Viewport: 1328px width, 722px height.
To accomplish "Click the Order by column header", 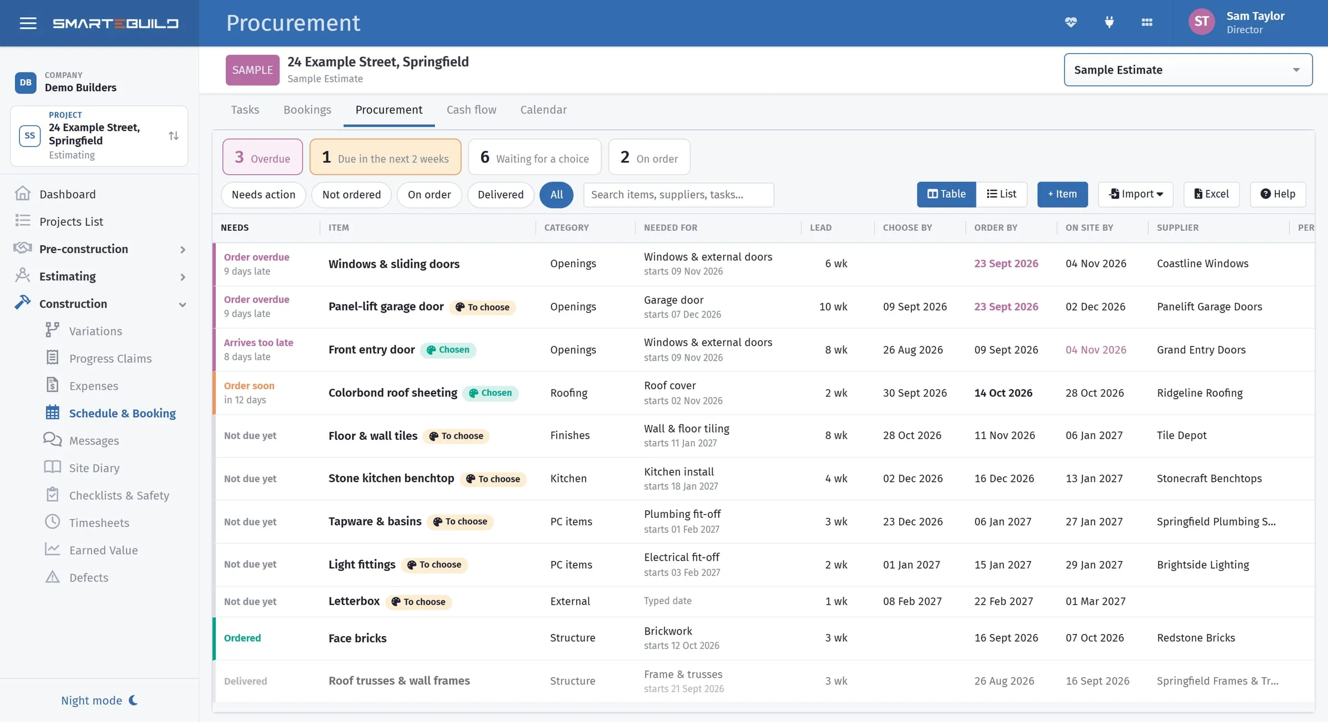I will [x=995, y=228].
